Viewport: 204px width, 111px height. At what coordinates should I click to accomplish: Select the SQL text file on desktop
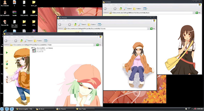24,4
